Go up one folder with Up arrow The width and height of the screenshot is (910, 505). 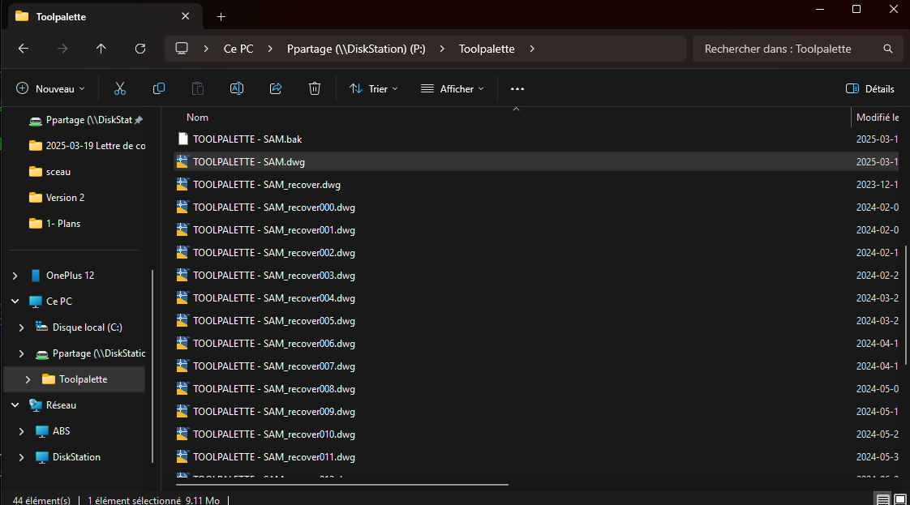101,49
